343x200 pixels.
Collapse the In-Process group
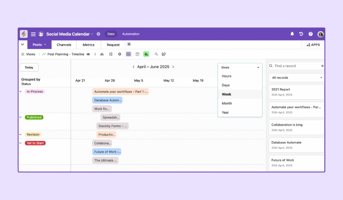point(21,91)
